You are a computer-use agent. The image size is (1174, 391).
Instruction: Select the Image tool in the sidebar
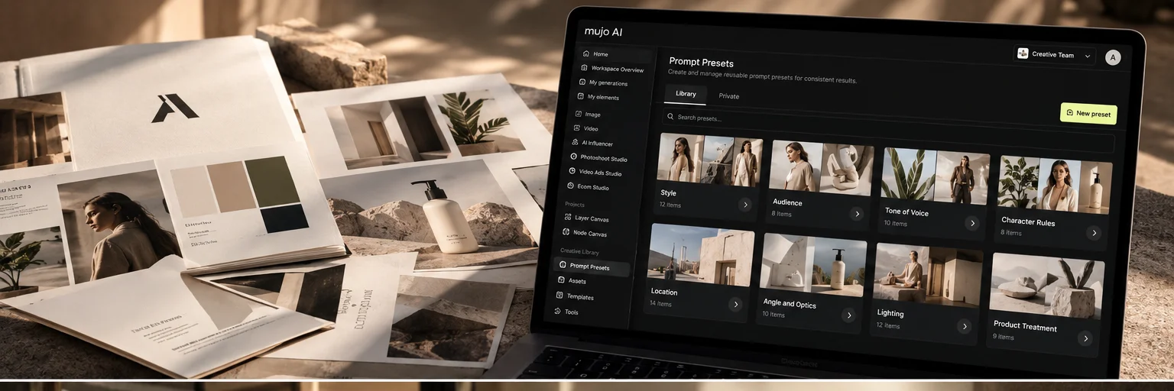pyautogui.click(x=589, y=114)
